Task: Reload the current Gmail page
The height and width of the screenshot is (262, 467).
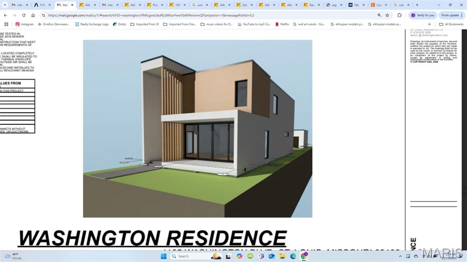Action: point(24,15)
